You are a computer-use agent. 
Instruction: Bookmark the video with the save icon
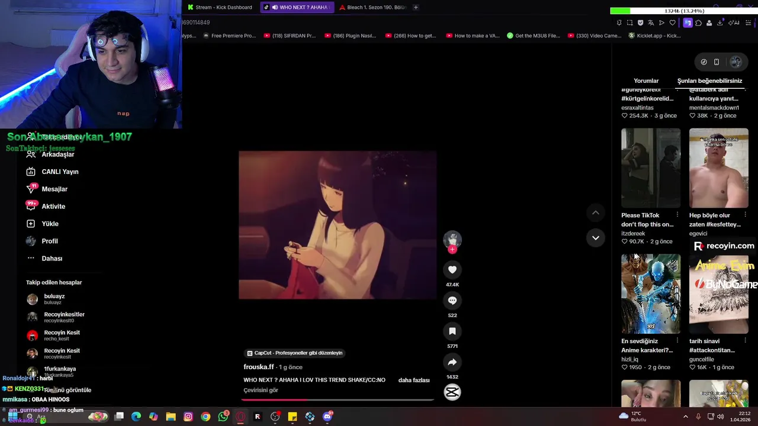[x=452, y=331]
